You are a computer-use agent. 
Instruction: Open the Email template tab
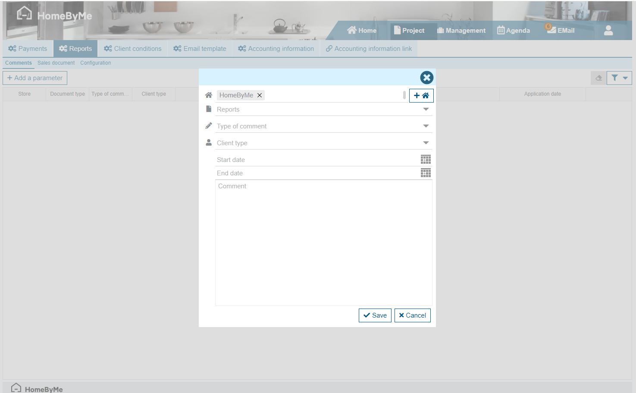pos(200,49)
